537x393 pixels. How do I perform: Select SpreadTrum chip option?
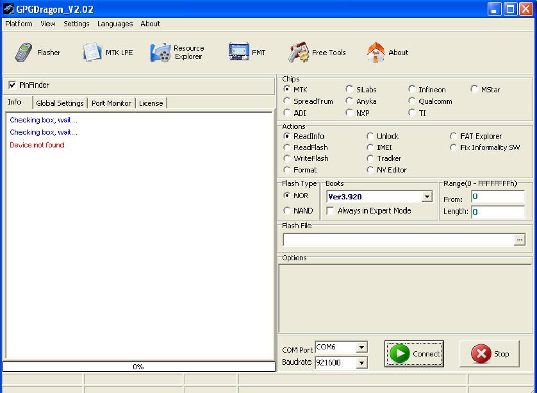287,101
